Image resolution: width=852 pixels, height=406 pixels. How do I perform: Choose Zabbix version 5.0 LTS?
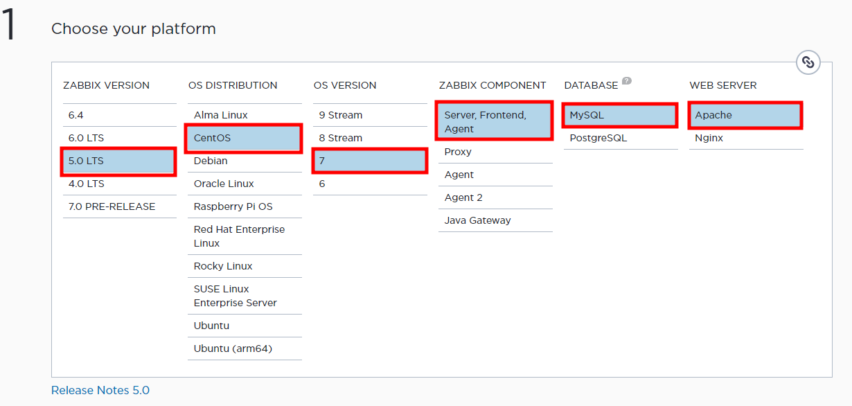[x=119, y=161]
